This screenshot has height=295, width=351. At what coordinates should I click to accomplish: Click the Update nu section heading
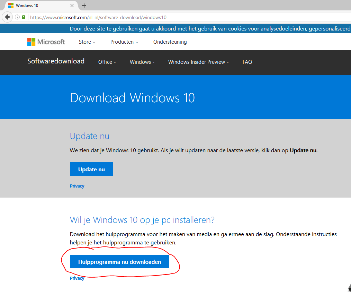90,136
